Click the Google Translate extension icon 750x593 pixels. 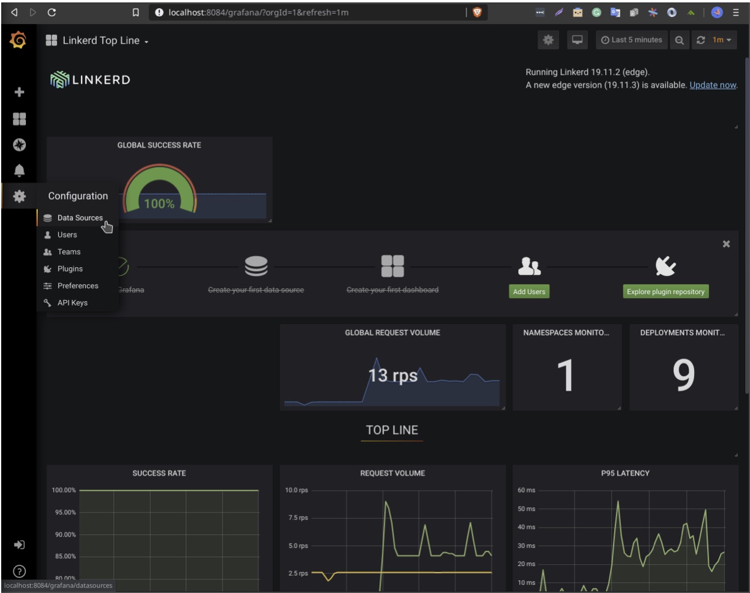(615, 12)
